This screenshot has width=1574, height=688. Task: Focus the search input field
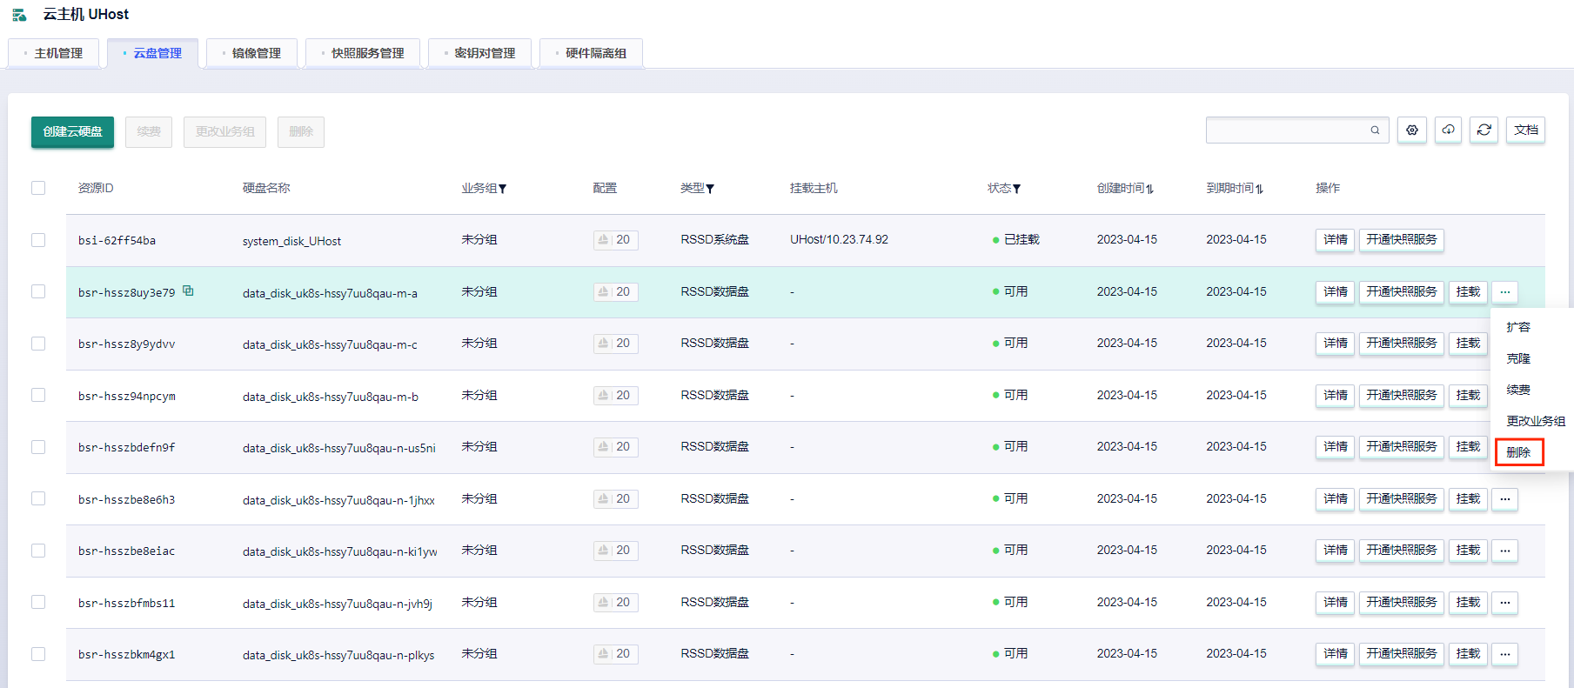(1286, 130)
